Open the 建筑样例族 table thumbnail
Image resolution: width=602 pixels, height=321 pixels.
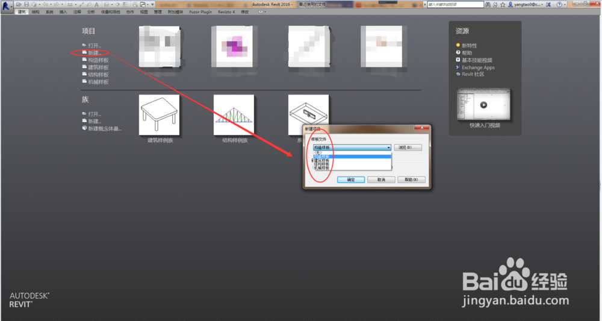pyautogui.click(x=160, y=115)
